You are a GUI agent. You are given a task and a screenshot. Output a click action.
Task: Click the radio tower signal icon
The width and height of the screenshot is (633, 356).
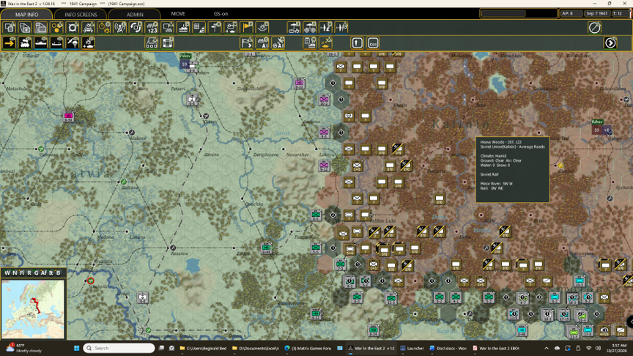click(x=120, y=28)
